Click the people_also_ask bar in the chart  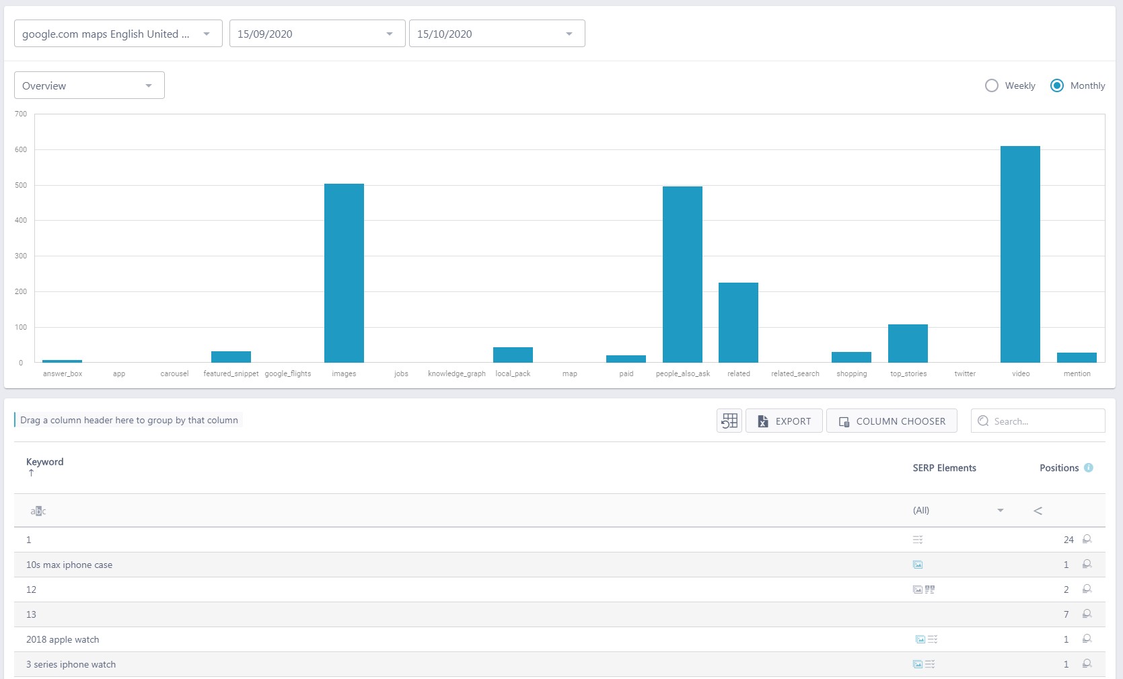coord(682,275)
